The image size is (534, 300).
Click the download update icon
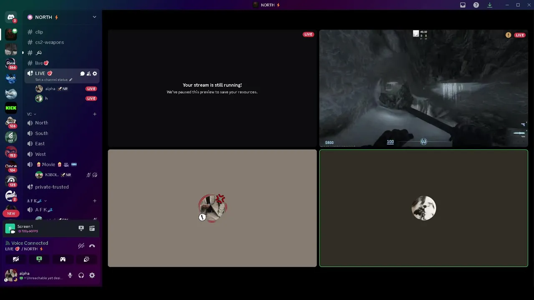490,5
